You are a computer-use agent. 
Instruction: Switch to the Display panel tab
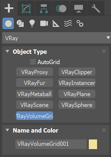pyautogui.click(x=79, y=9)
